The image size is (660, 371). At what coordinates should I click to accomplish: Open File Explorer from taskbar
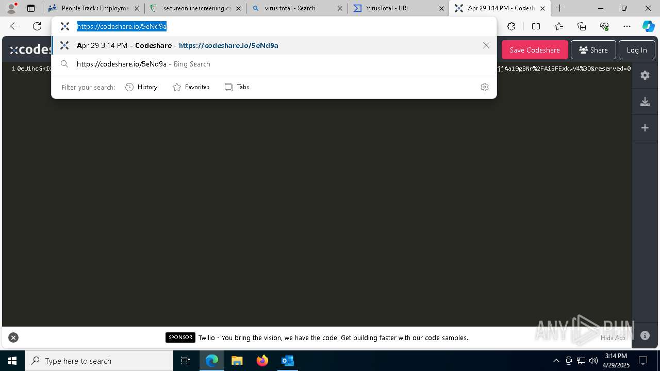pos(237,361)
